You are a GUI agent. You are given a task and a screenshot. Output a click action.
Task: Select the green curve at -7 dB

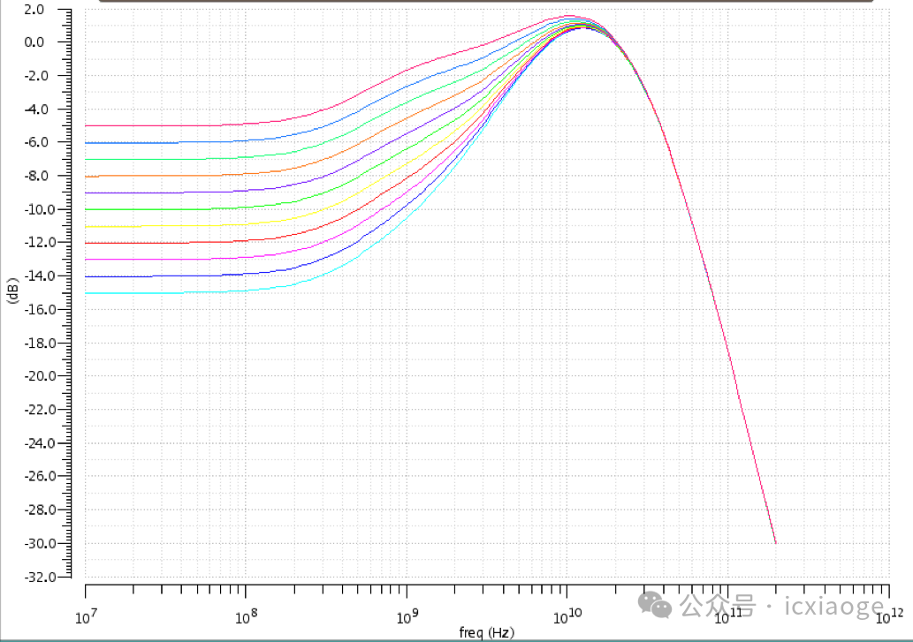[177, 159]
